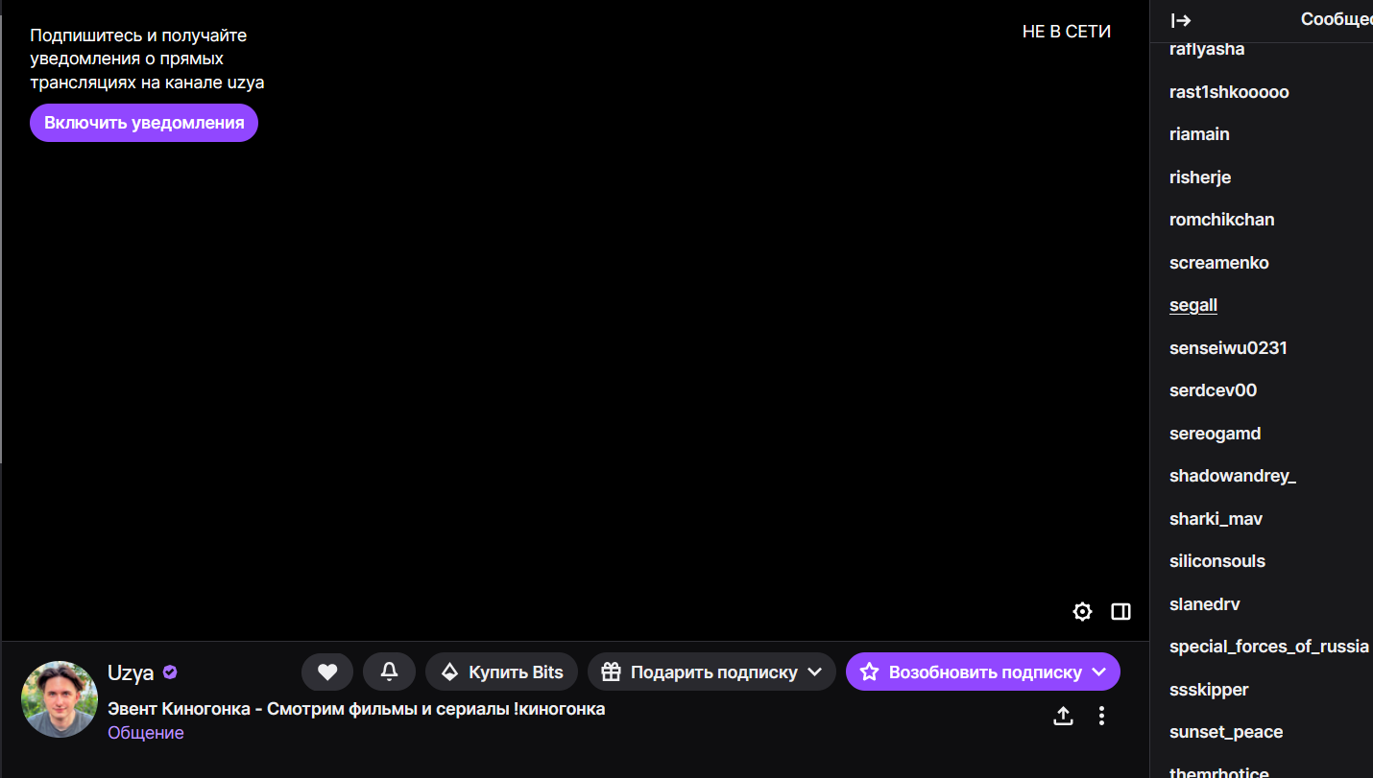Open the three-dot more options menu
Screen dimensions: 1373x778
click(x=1101, y=716)
